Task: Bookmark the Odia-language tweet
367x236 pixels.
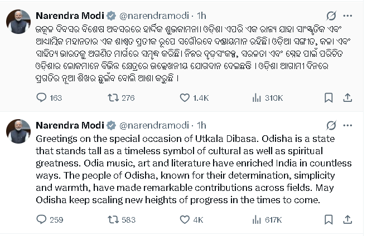Action: click(x=327, y=98)
